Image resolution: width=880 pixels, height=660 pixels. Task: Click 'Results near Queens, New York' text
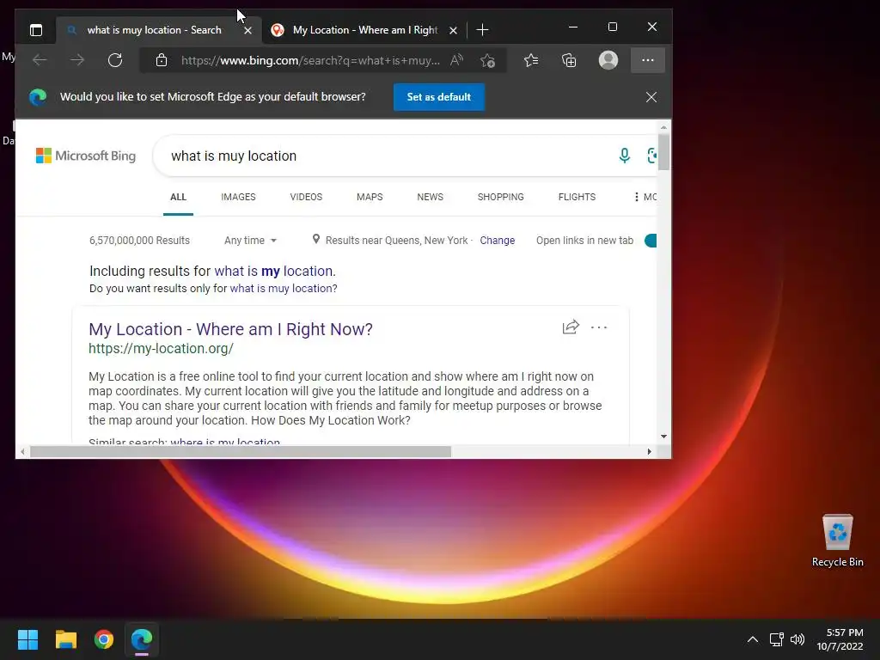(x=396, y=241)
